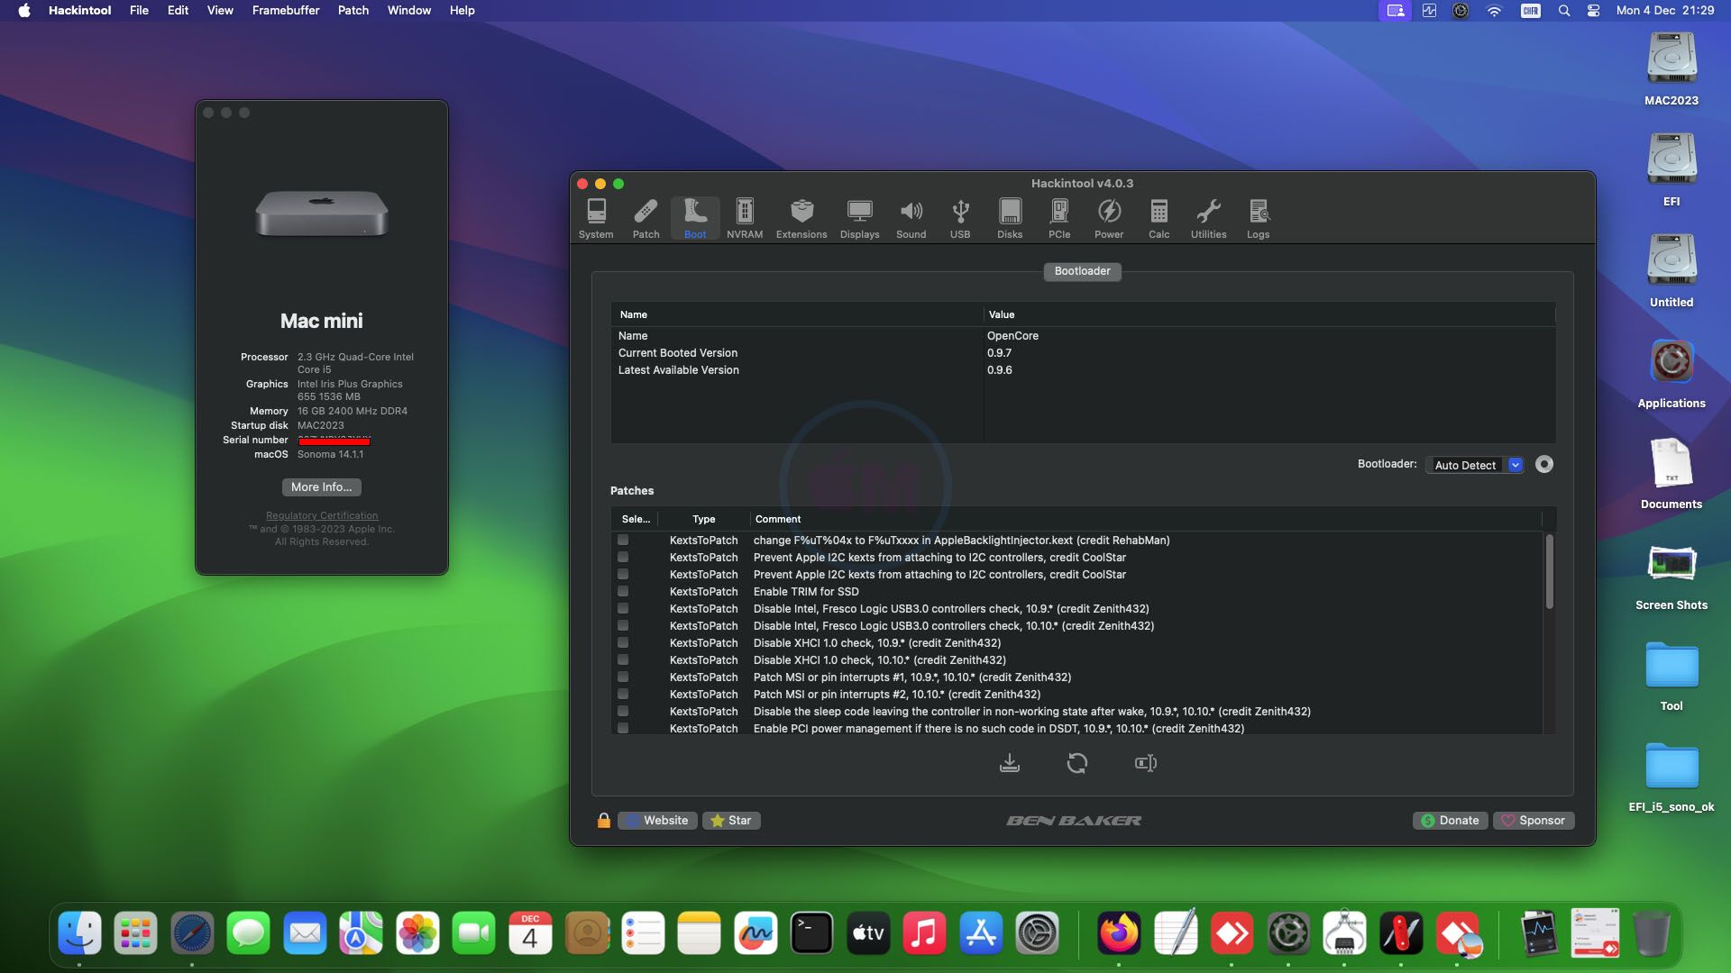Open the EFI_i5_sono_ok folder on the desktop
Screen dimensions: 1731x973
click(x=1671, y=777)
